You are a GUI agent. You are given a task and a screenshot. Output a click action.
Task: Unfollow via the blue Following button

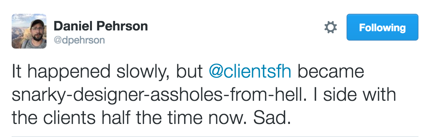click(x=382, y=27)
